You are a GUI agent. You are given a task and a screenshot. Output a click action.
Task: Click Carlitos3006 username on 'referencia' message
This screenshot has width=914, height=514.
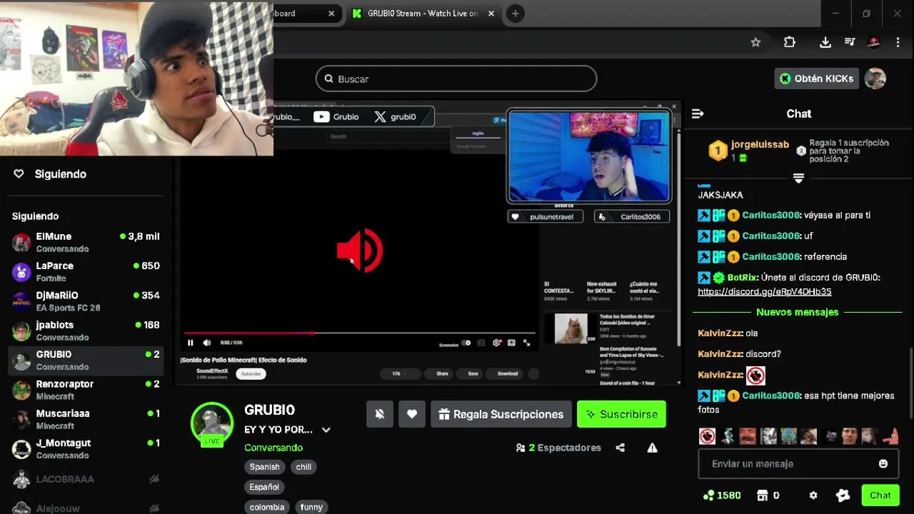pyautogui.click(x=770, y=256)
